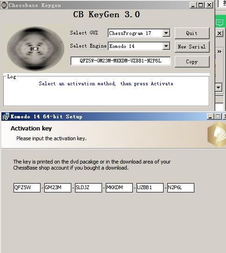Open the Select Engine dropdown arrow

pyautogui.click(x=166, y=46)
